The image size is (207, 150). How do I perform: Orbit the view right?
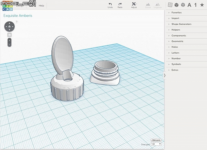13,26
